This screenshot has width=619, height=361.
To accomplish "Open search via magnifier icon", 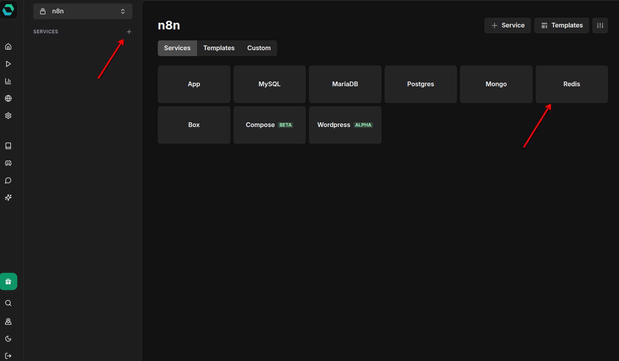I will pos(8,303).
